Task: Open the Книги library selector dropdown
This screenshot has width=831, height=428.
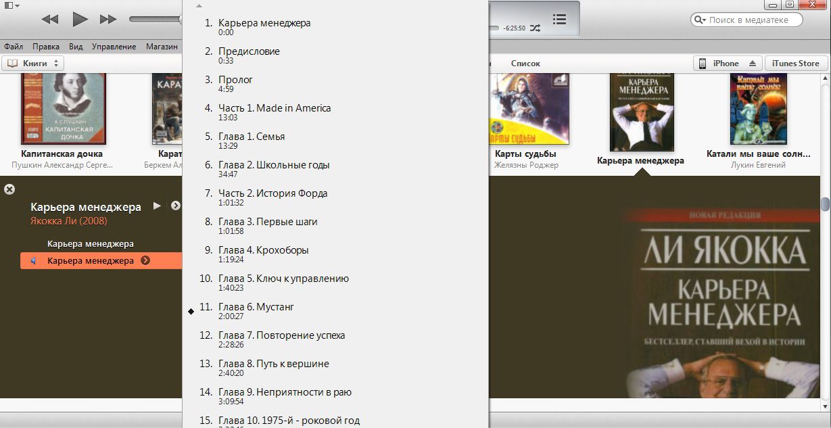Action: (x=33, y=63)
